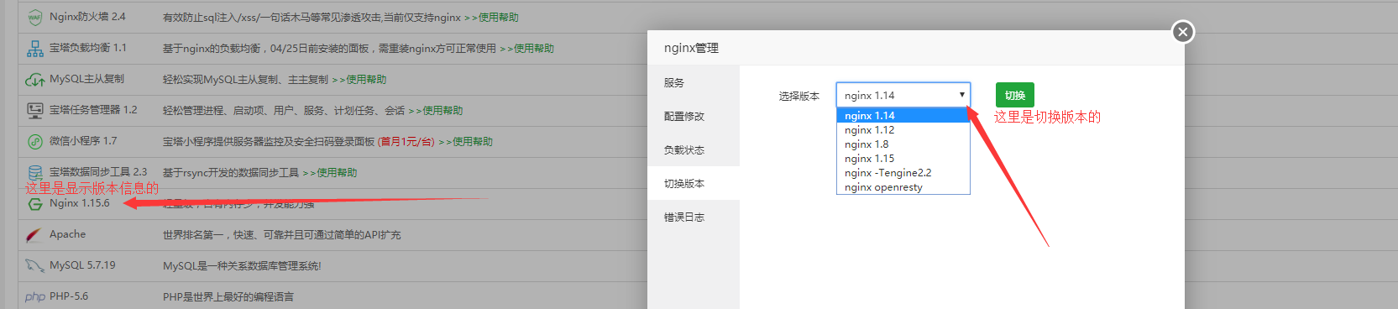Click the 微信小程序 1.7 plugin name
1398x309 pixels.
pos(83,141)
